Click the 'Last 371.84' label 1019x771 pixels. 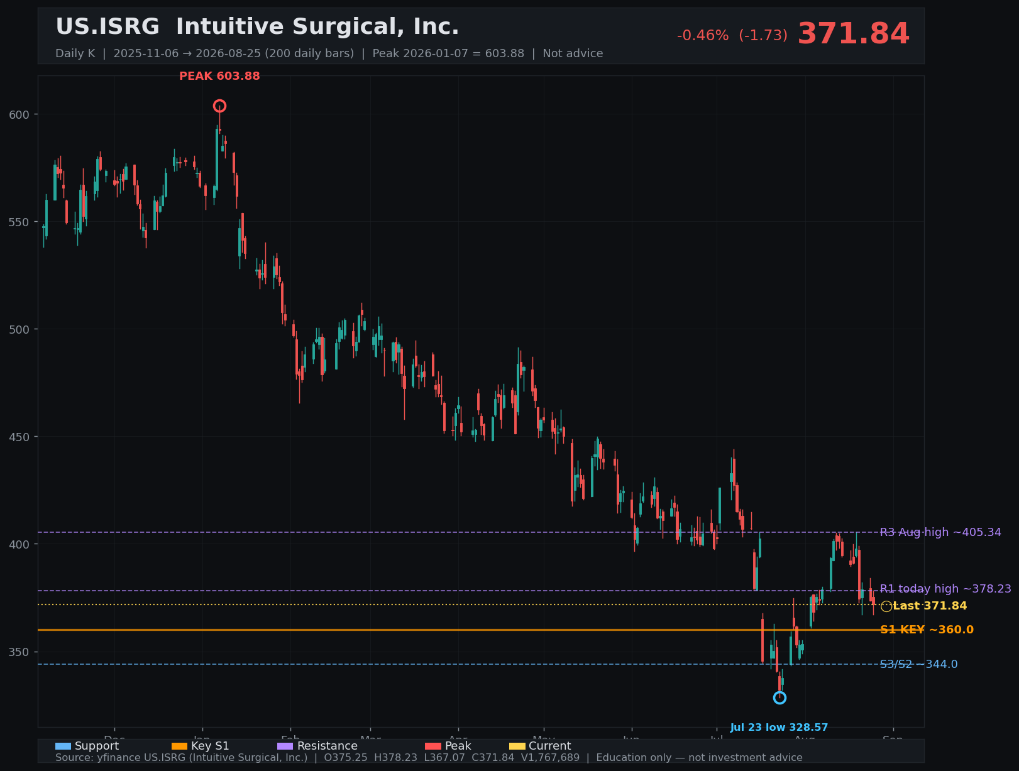point(930,606)
